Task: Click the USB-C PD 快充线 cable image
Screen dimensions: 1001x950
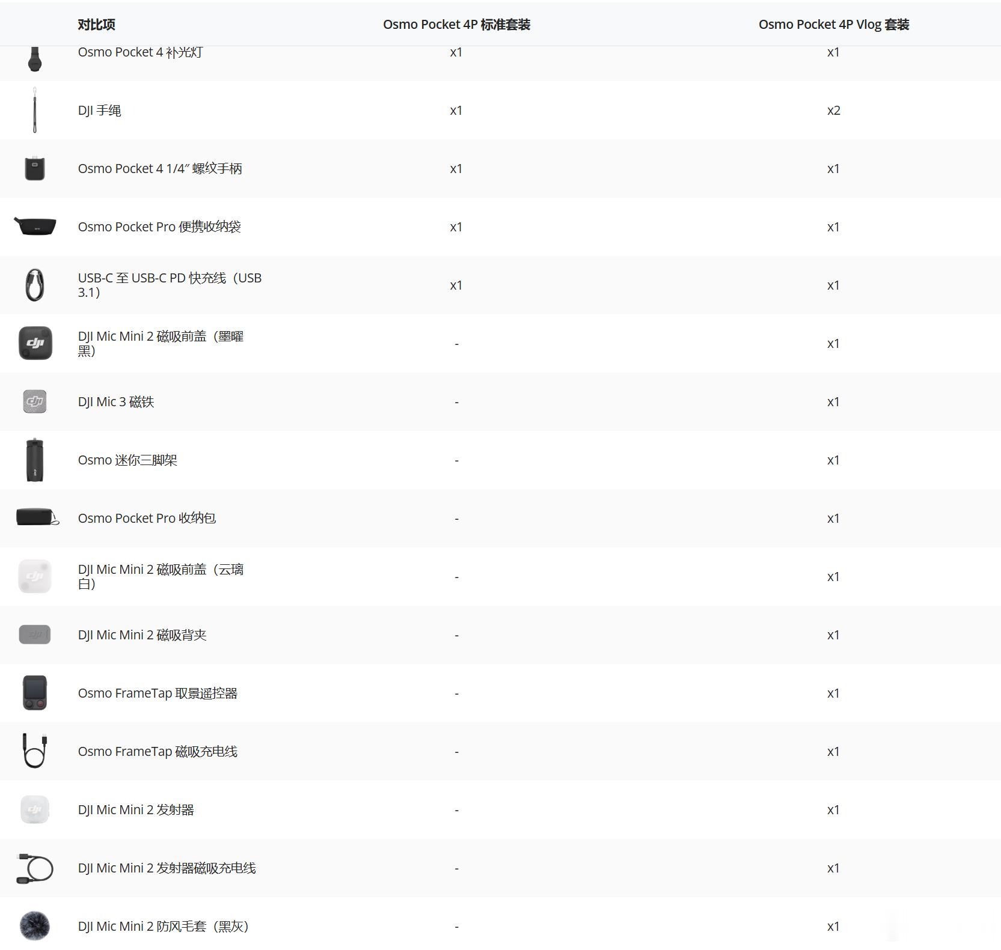Action: [35, 285]
